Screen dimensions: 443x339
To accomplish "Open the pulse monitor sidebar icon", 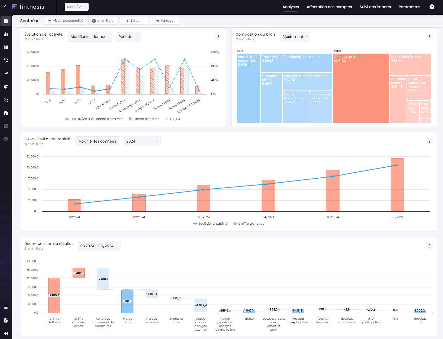I will click(x=6, y=126).
